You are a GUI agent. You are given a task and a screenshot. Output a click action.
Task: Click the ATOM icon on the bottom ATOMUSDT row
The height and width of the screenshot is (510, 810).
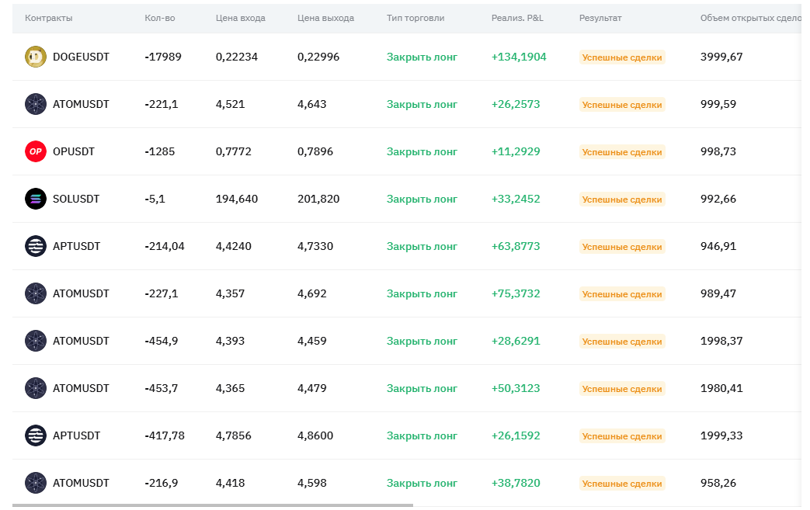(36, 483)
